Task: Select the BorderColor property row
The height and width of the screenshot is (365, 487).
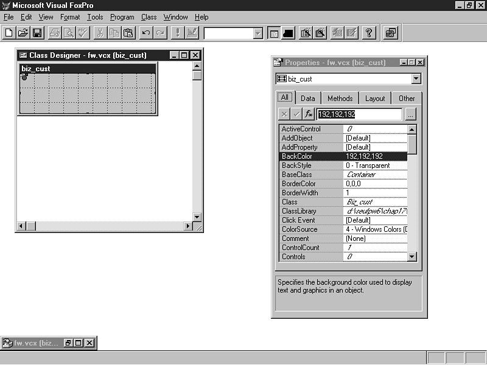Action: pyautogui.click(x=310, y=184)
